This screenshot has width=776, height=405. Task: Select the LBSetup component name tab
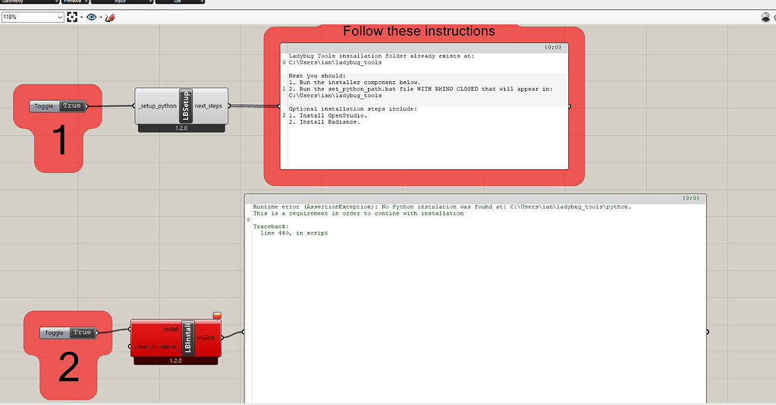(186, 106)
